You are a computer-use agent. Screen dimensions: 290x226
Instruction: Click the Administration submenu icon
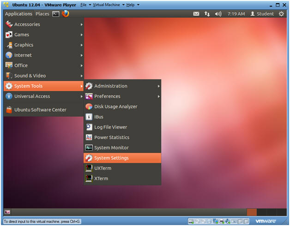[89, 86]
